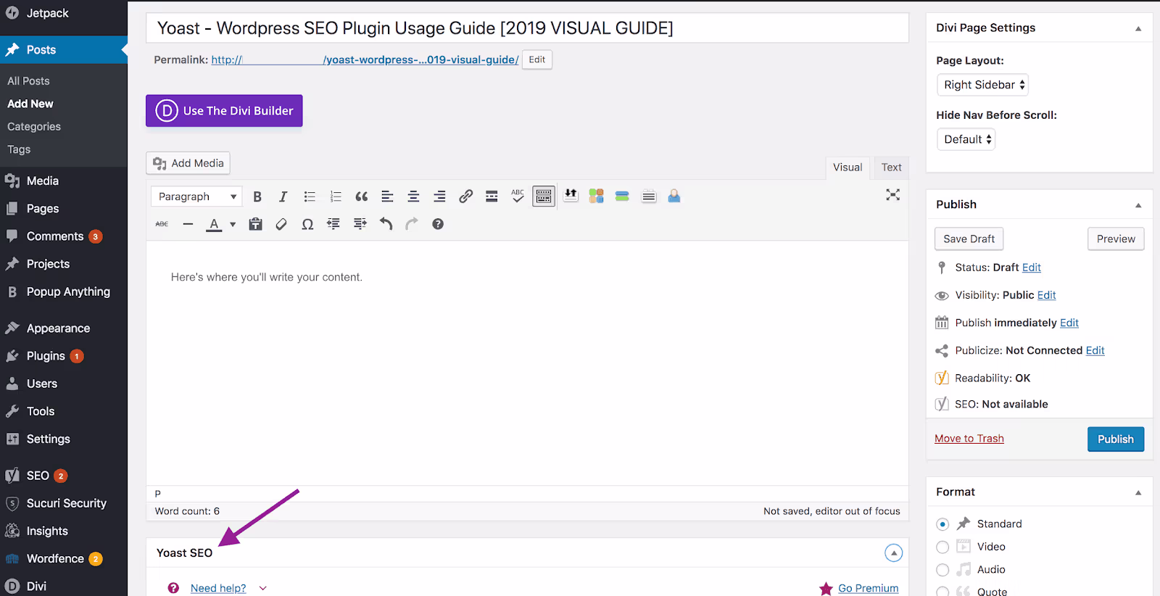Insert a horizontal line

click(x=188, y=224)
